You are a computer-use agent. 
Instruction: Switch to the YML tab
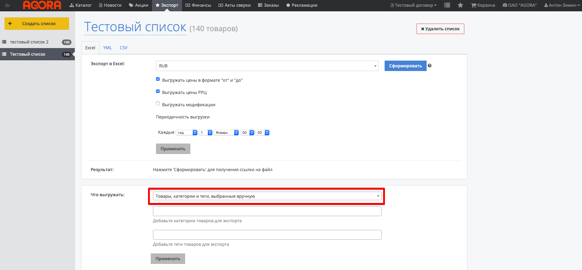[x=107, y=48]
